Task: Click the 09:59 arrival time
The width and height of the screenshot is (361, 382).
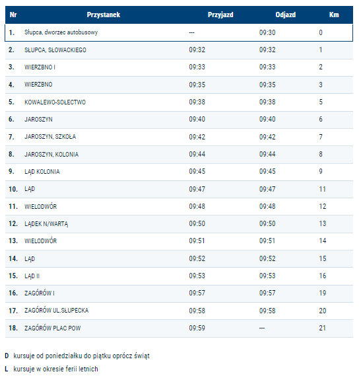Action: pyautogui.click(x=197, y=328)
